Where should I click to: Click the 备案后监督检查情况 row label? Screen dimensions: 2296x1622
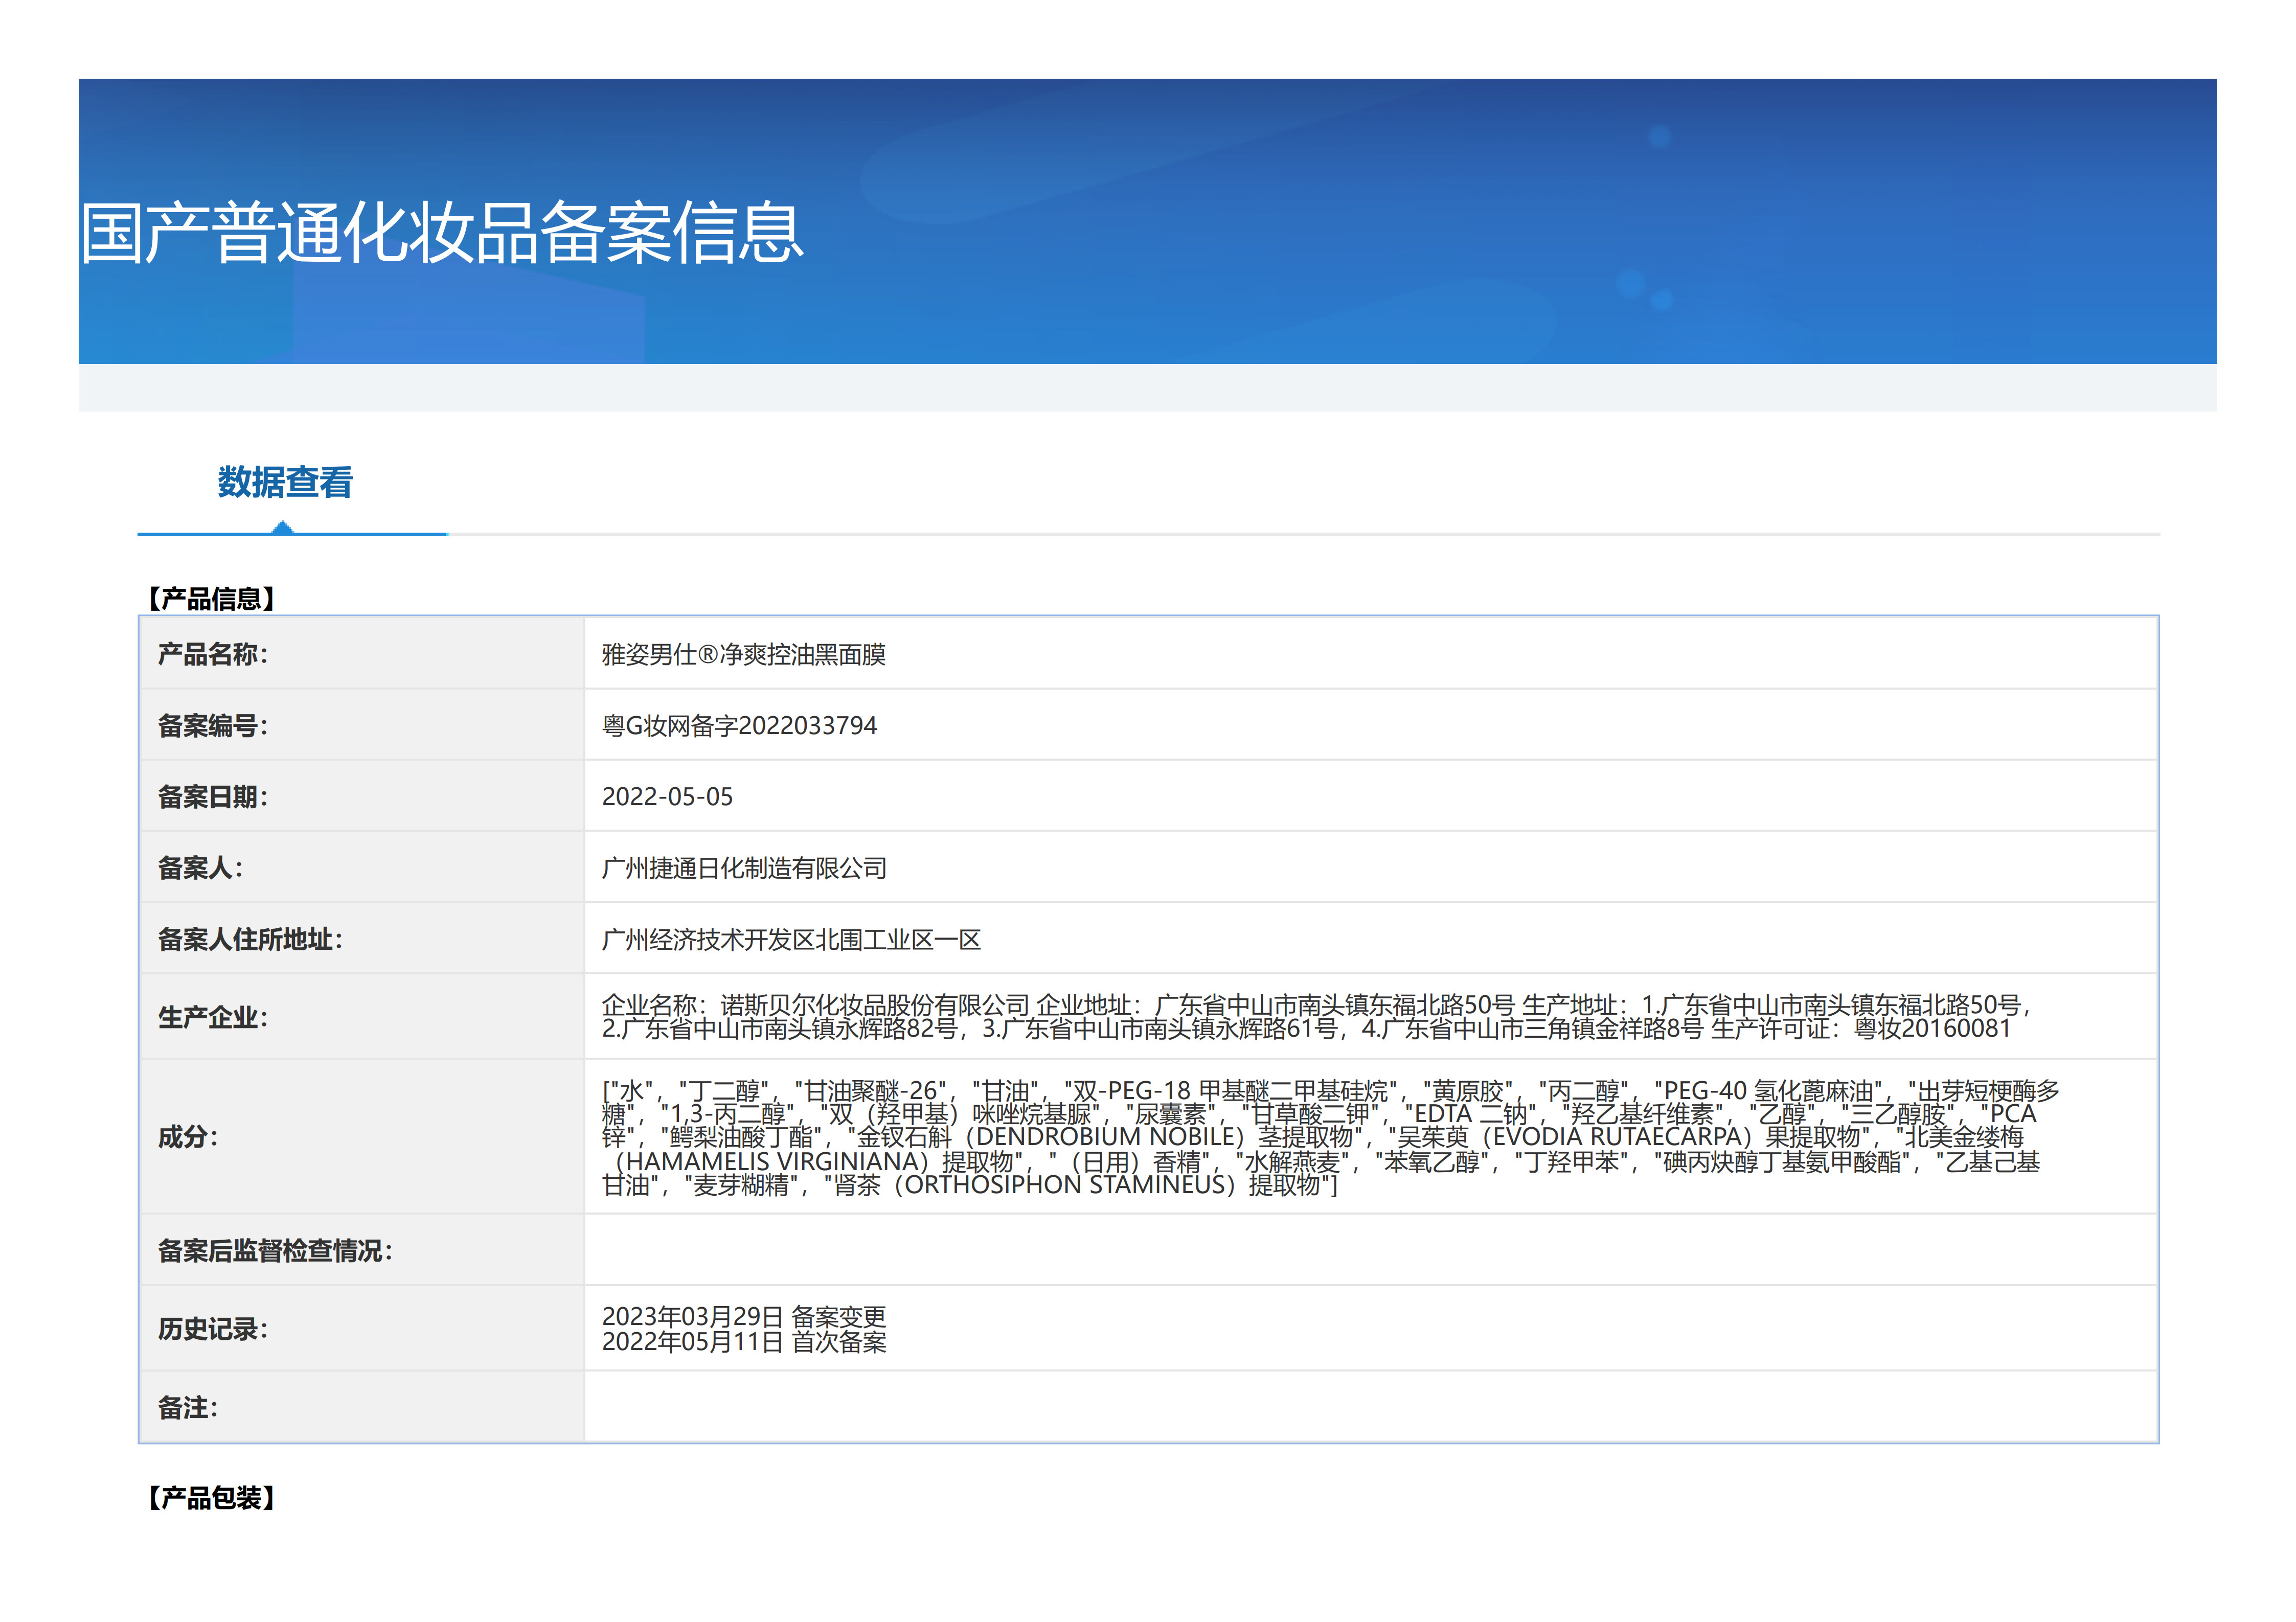[275, 1250]
